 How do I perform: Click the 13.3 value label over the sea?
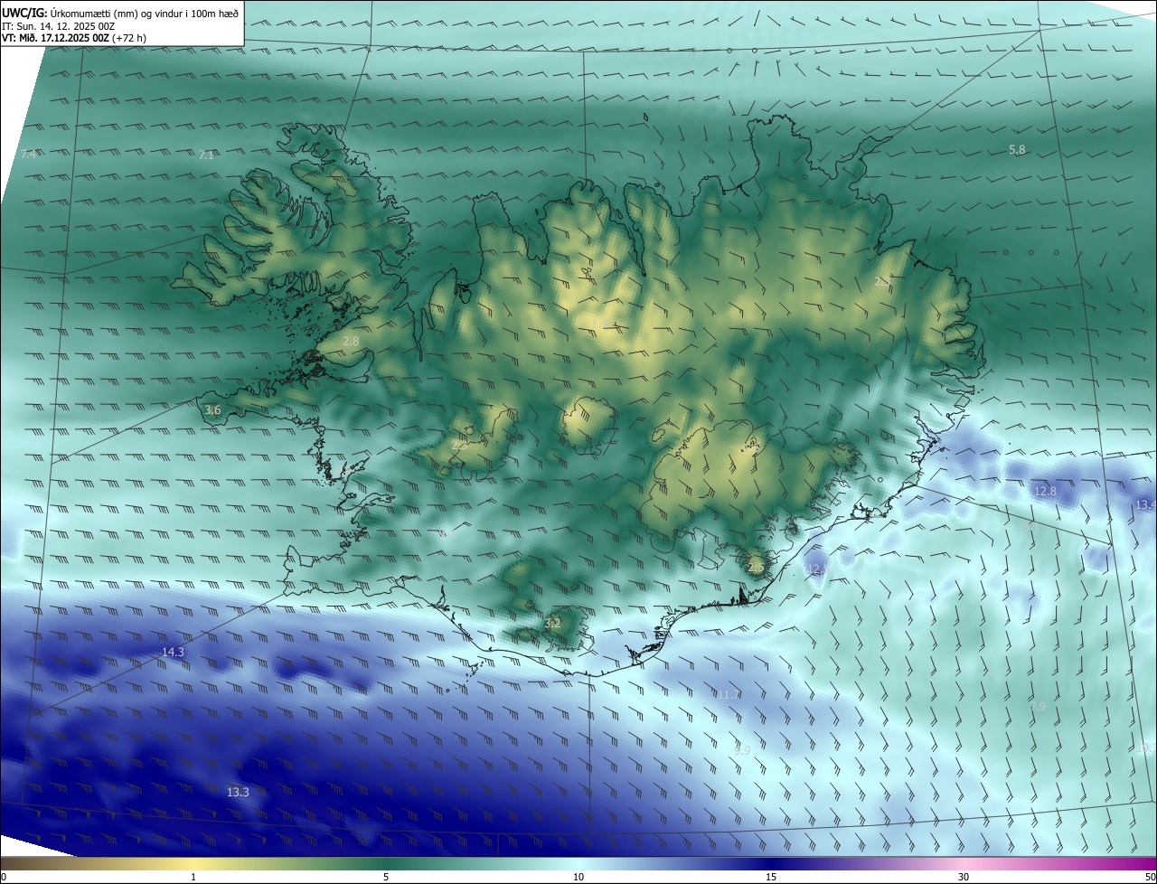(238, 793)
